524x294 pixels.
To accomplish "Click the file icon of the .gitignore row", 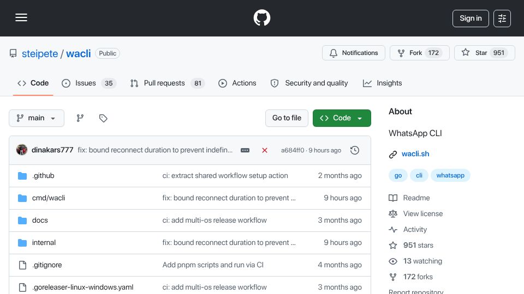I will pos(22,265).
